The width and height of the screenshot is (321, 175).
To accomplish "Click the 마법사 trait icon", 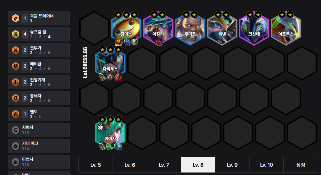I will pos(16,162).
